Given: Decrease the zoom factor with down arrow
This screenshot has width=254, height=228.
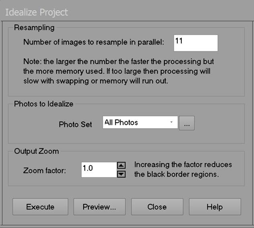Looking at the screenshot, I should (122, 174).
